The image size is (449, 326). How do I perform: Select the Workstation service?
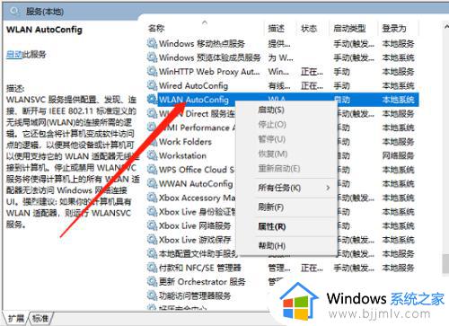[182, 155]
